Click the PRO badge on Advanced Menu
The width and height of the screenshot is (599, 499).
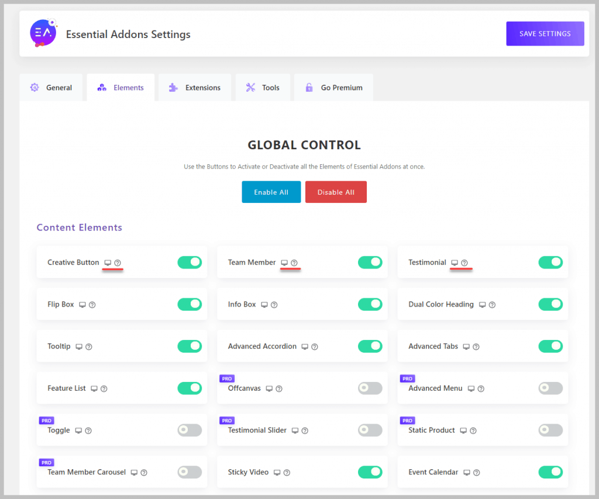408,378
